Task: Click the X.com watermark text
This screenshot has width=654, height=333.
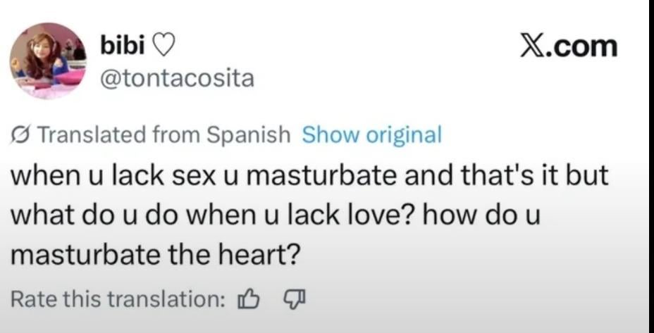Action: tap(568, 46)
